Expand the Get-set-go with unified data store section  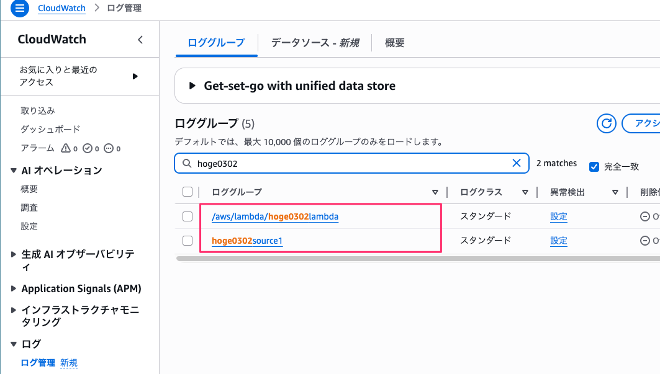pyautogui.click(x=192, y=86)
